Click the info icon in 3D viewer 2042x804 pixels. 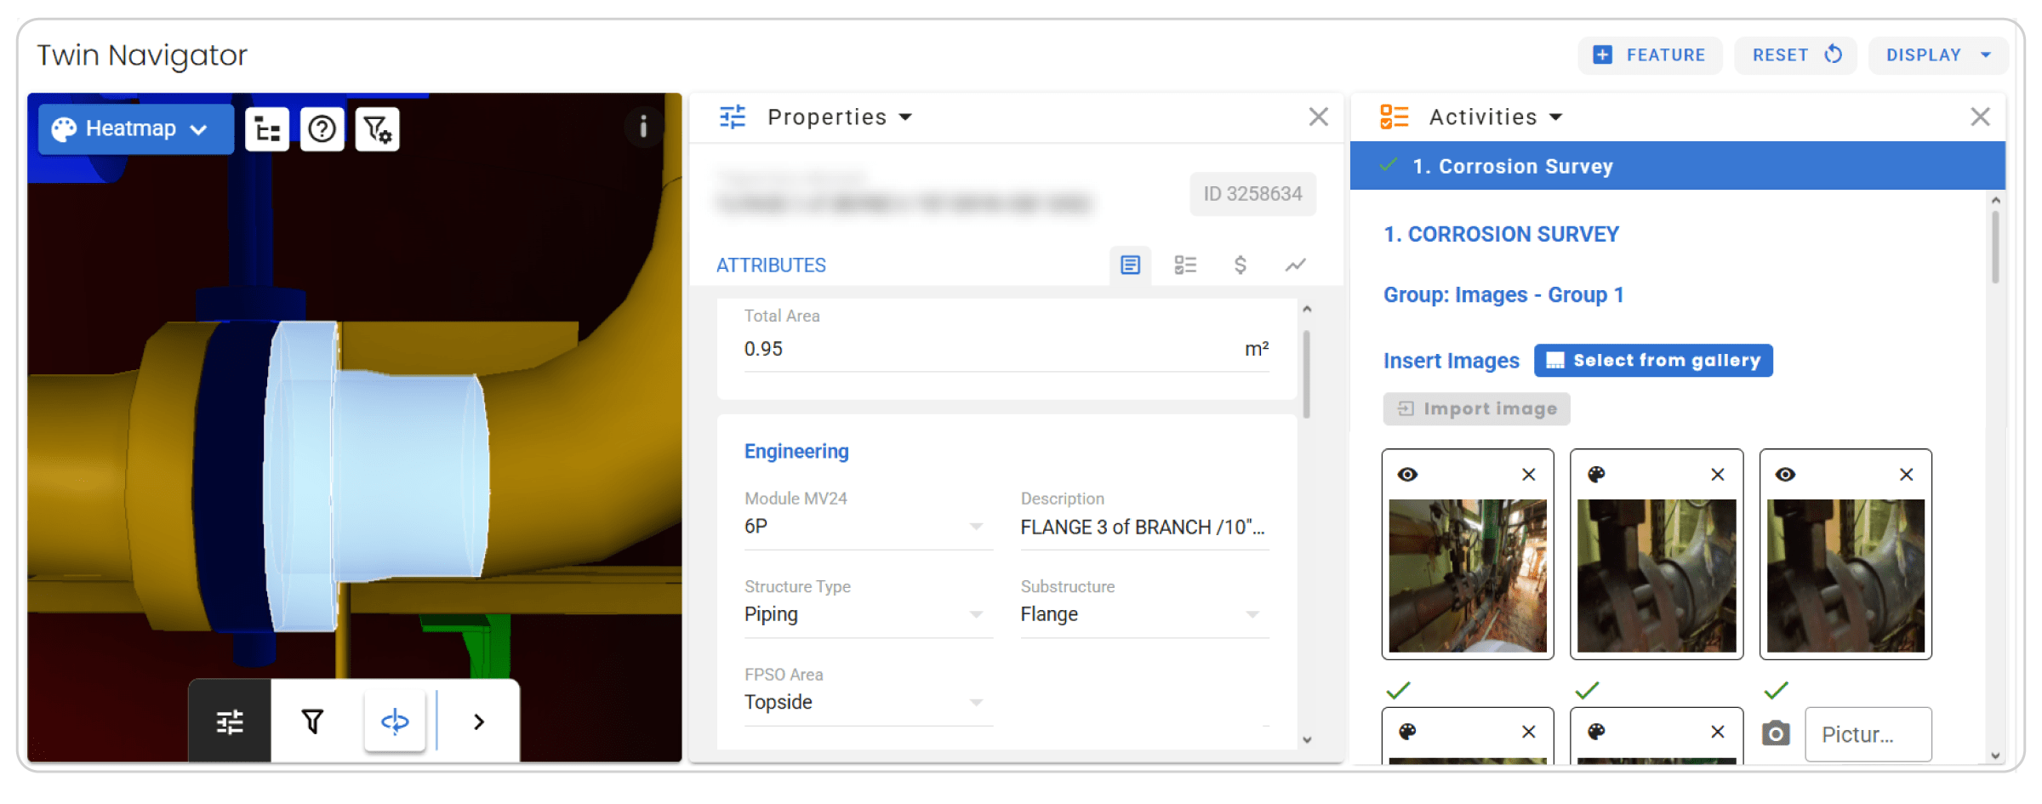[x=643, y=127]
